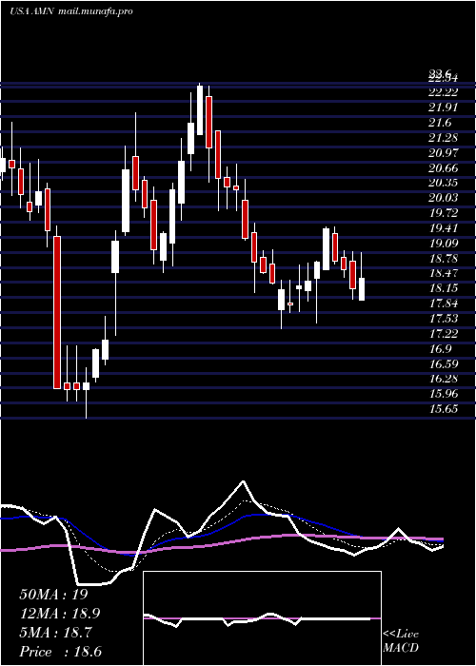Click the 'USA AMN mail.munafa.pro' chart title

pyautogui.click(x=71, y=11)
